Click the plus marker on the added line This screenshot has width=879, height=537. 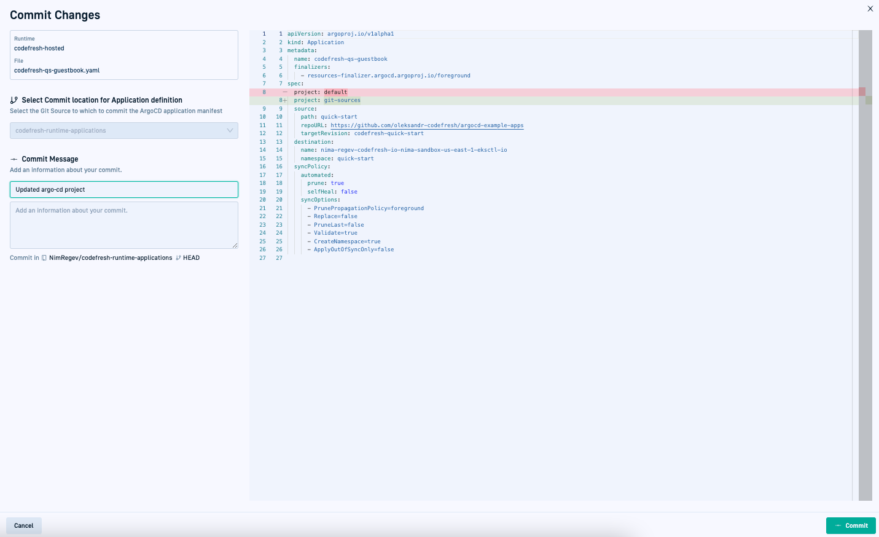coord(285,100)
